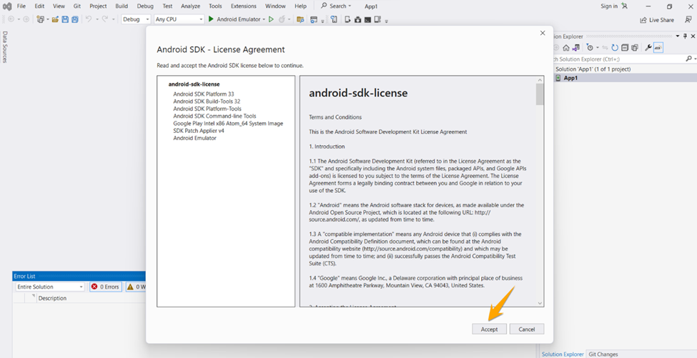Screen dimensions: 697x358
Task: Click the Android SDK Manager box icon
Action: [x=357, y=19]
